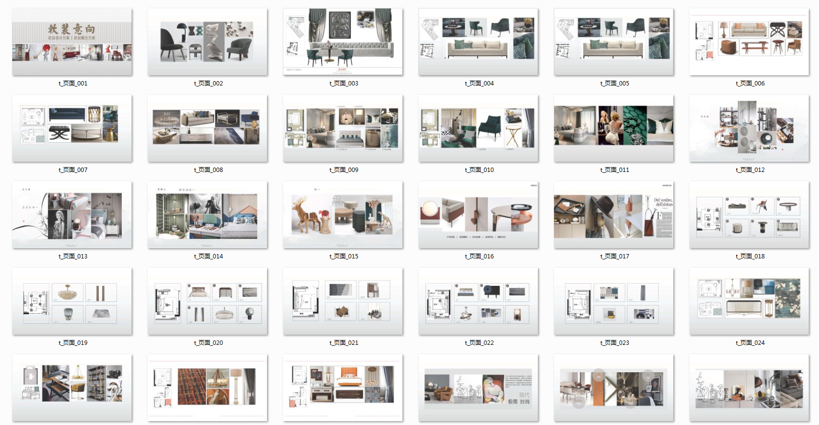
Task: Select the t_页面_014 kids room thumbnail
Action: [x=207, y=215]
